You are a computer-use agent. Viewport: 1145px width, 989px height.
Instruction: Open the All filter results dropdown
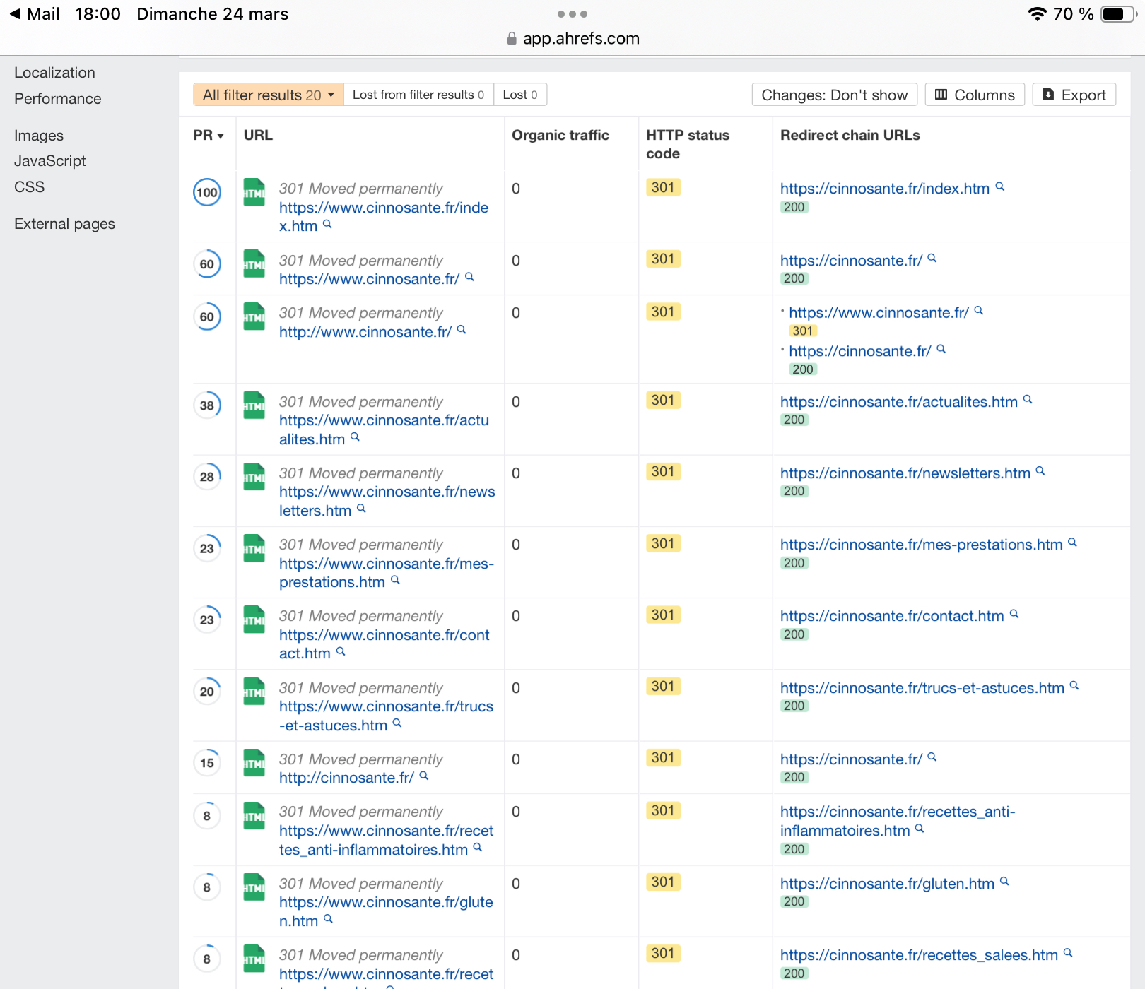[268, 95]
